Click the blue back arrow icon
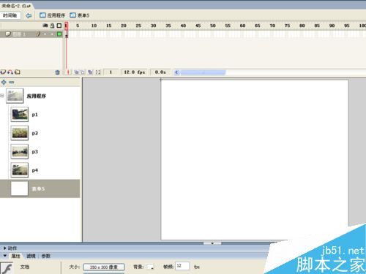366x274 pixels. [29, 15]
